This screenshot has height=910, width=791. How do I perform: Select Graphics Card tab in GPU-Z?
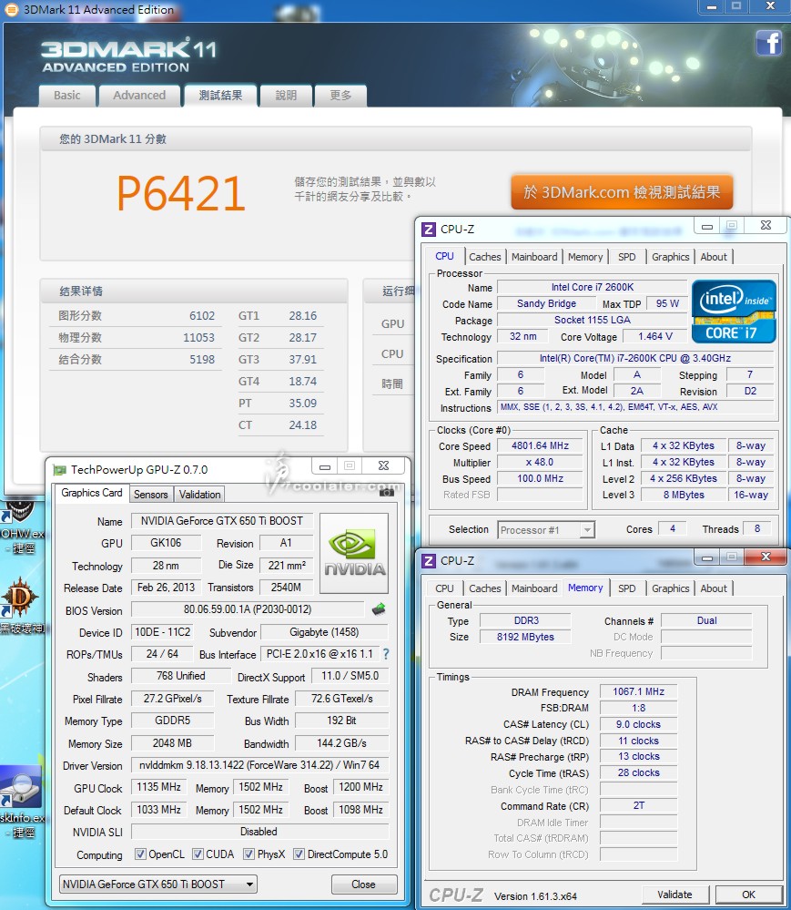(92, 493)
